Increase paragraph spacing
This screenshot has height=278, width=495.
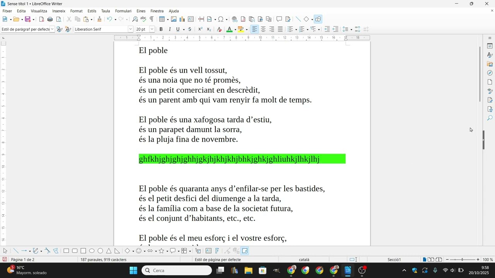[357, 29]
